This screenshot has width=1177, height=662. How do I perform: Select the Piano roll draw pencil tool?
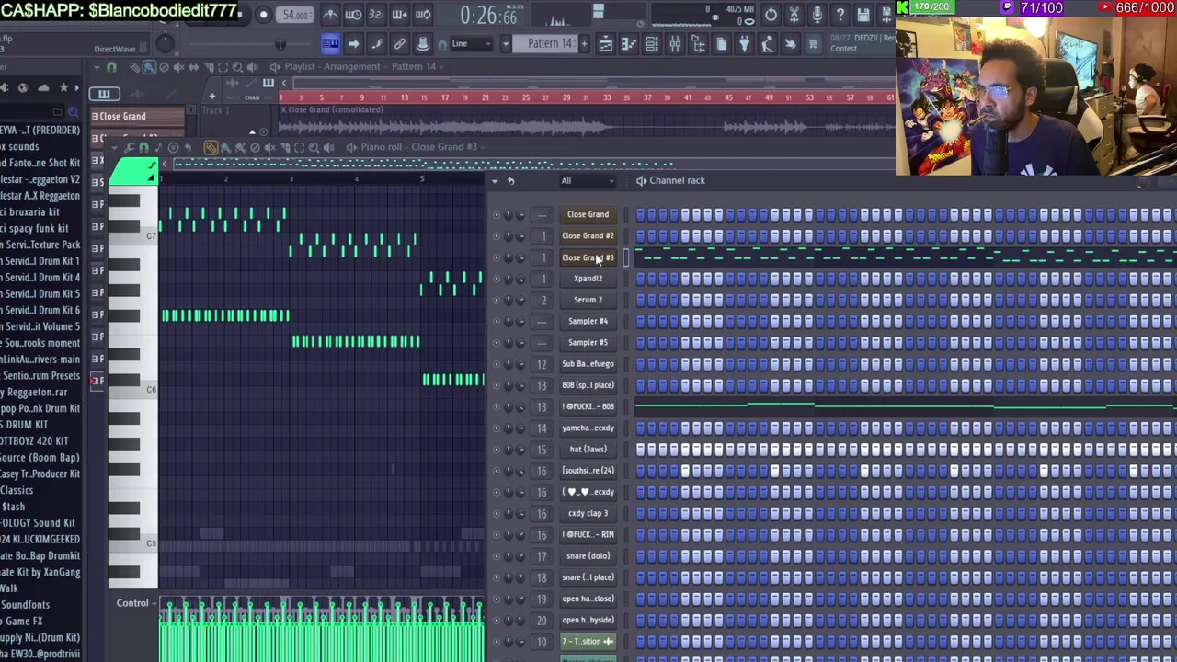click(211, 147)
